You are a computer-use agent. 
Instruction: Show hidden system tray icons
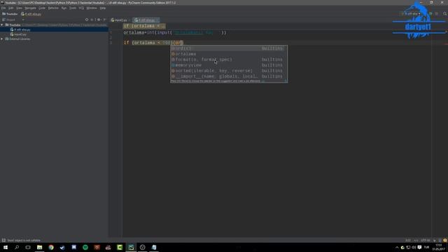tap(397, 247)
